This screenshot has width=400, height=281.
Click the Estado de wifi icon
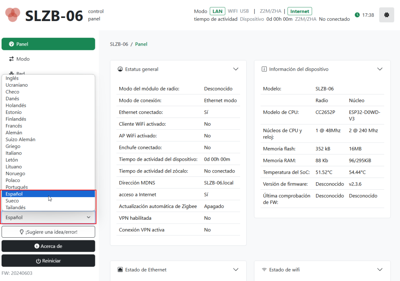point(264,270)
